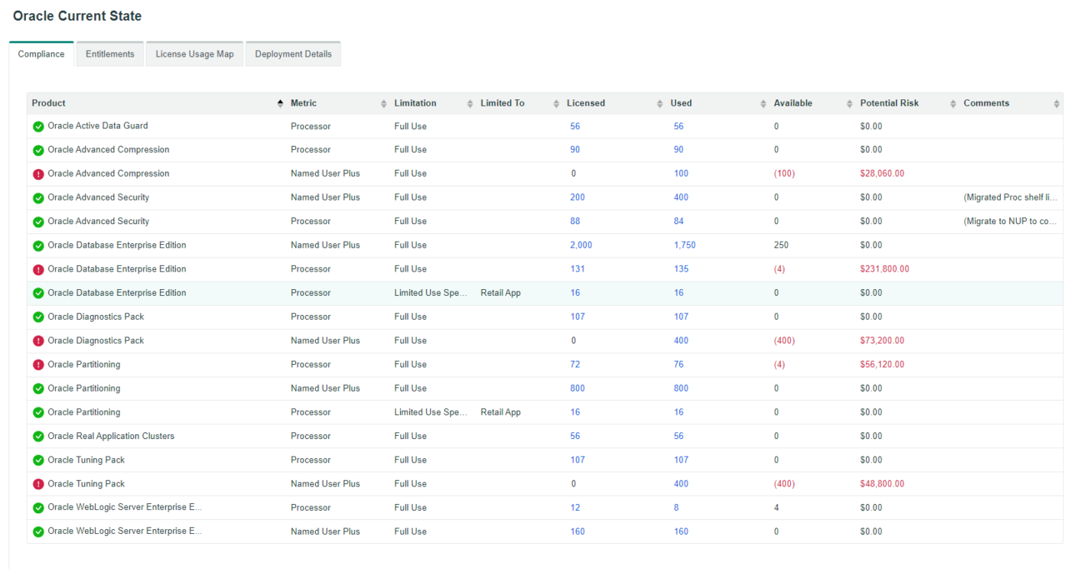Open the 135 Used count link
This screenshot has width=1071, height=569.
(x=681, y=269)
